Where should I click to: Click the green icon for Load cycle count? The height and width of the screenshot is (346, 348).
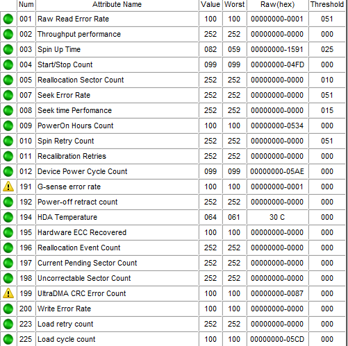pyautogui.click(x=8, y=339)
